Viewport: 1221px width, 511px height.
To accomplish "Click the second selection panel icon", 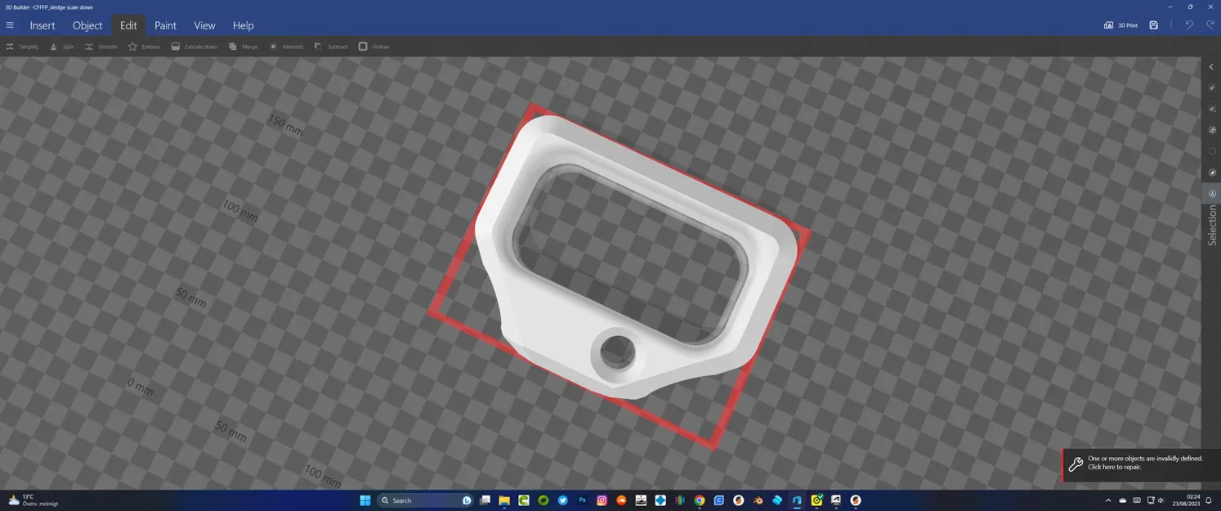I will (x=1212, y=109).
